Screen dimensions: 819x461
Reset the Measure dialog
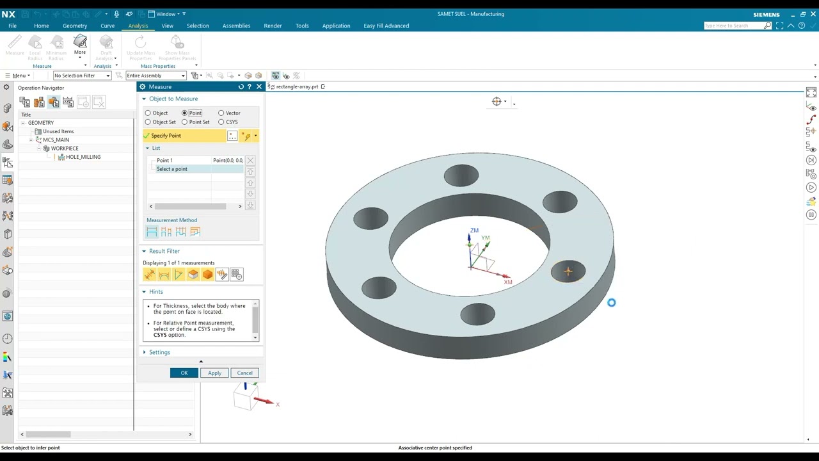click(x=241, y=86)
